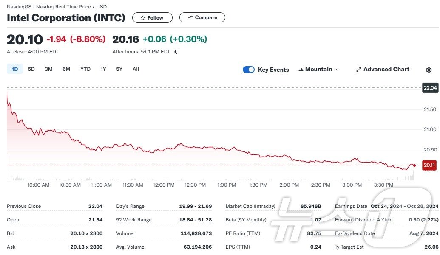Click the 12:00 PM label on the time axis
This screenshot has width=440, height=255.
(x=164, y=185)
